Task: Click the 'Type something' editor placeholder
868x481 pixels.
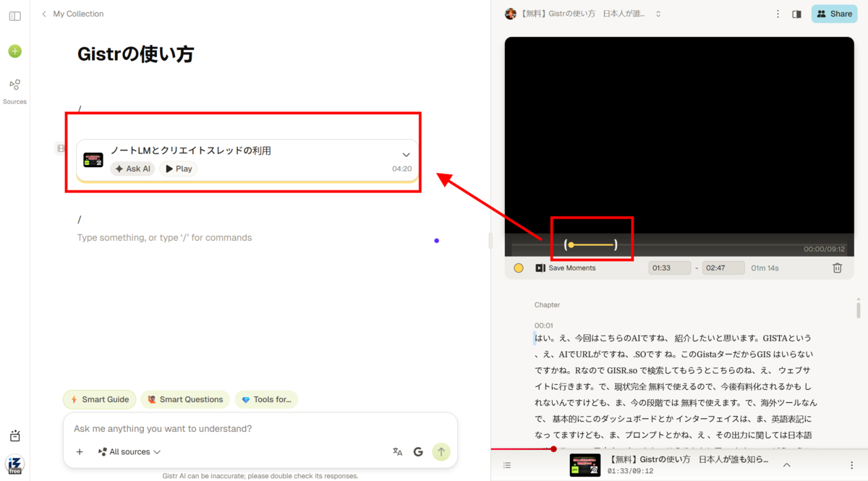Action: [165, 237]
